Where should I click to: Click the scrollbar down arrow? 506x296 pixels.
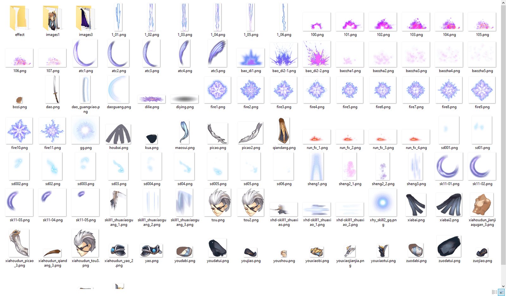click(503, 286)
